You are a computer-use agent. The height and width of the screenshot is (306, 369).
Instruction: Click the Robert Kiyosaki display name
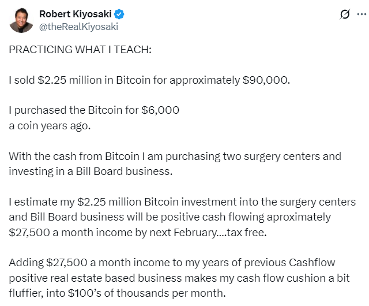click(x=76, y=14)
